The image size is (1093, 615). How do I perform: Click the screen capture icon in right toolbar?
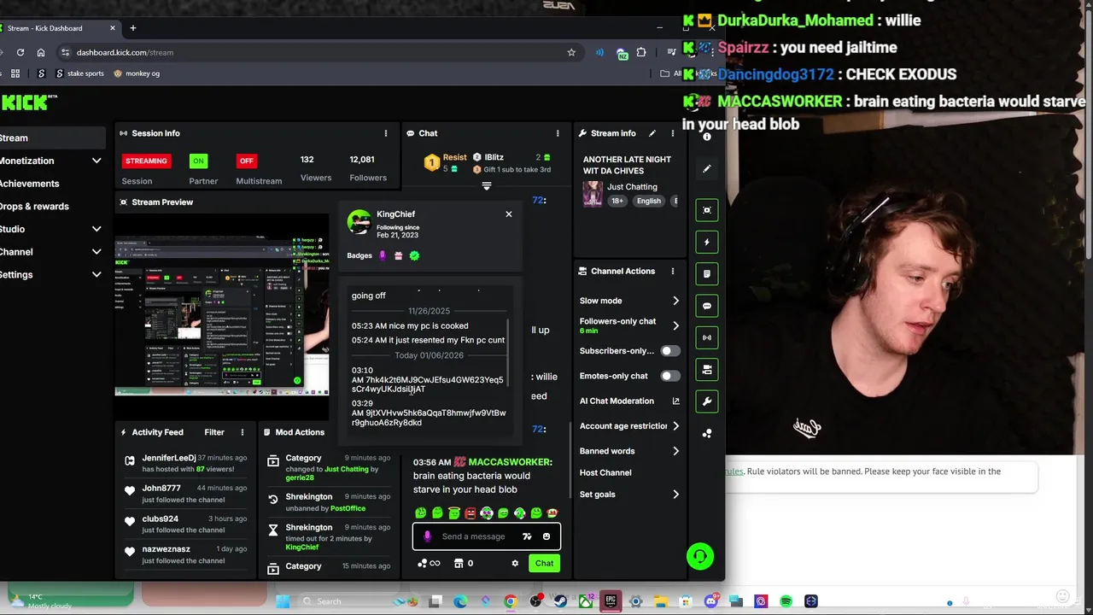(x=707, y=210)
